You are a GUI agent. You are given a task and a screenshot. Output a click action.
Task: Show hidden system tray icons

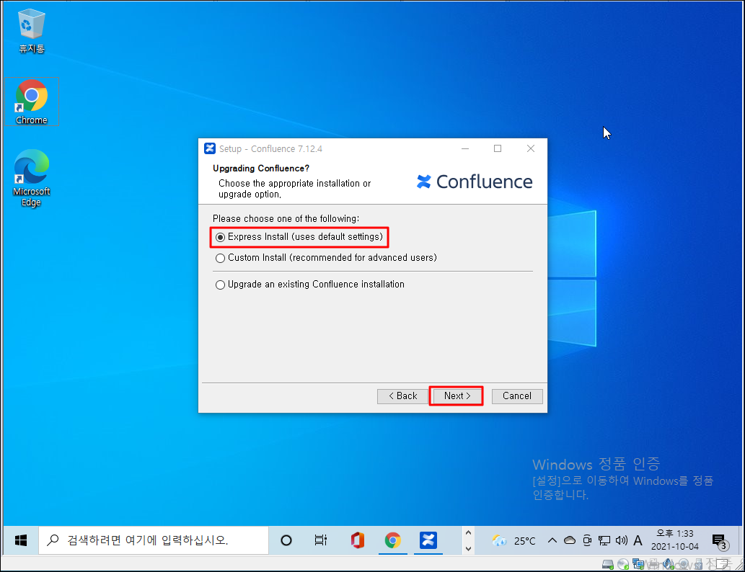(552, 540)
